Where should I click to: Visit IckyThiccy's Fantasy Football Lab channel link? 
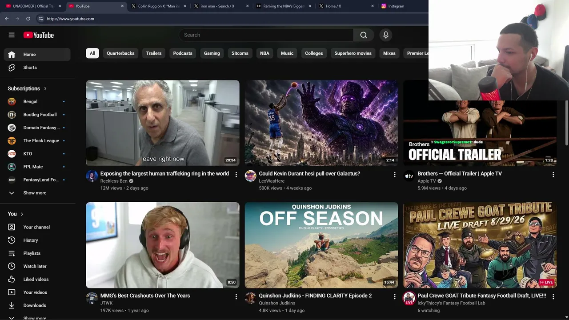(451, 303)
